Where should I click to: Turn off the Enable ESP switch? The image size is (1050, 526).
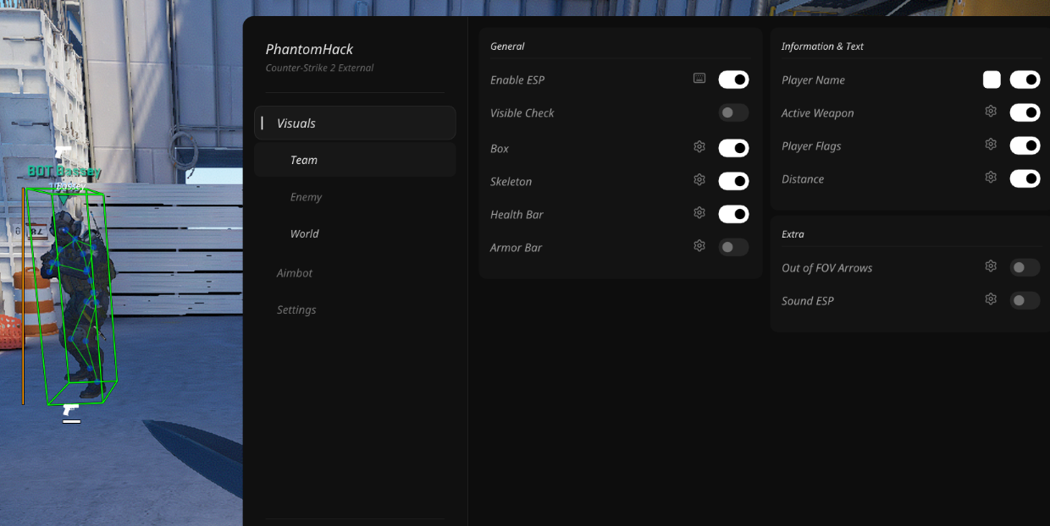click(733, 79)
